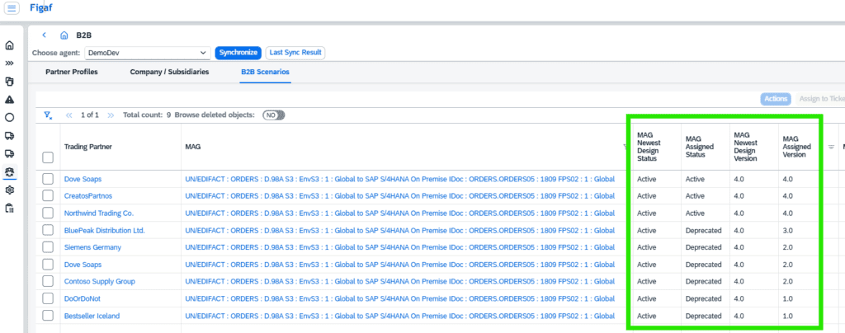
Task: Switch to the Partner Profiles tab
Action: pyautogui.click(x=72, y=72)
